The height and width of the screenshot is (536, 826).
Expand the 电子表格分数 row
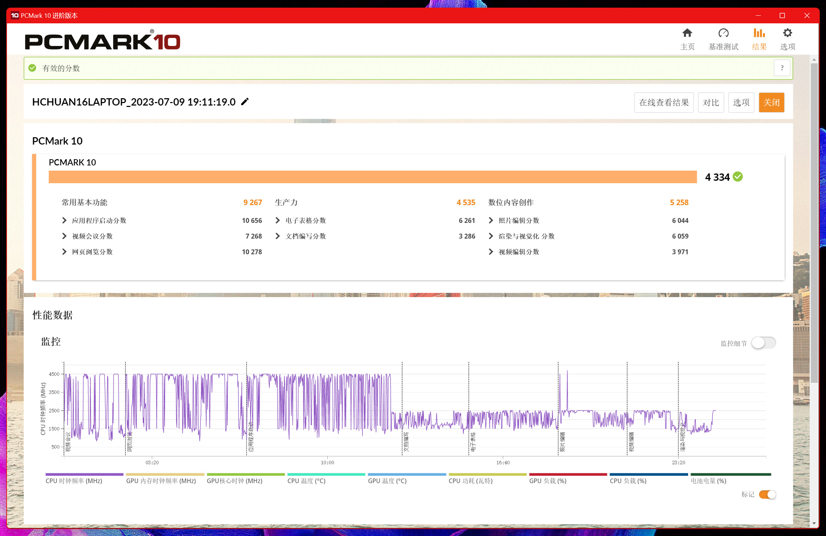278,220
